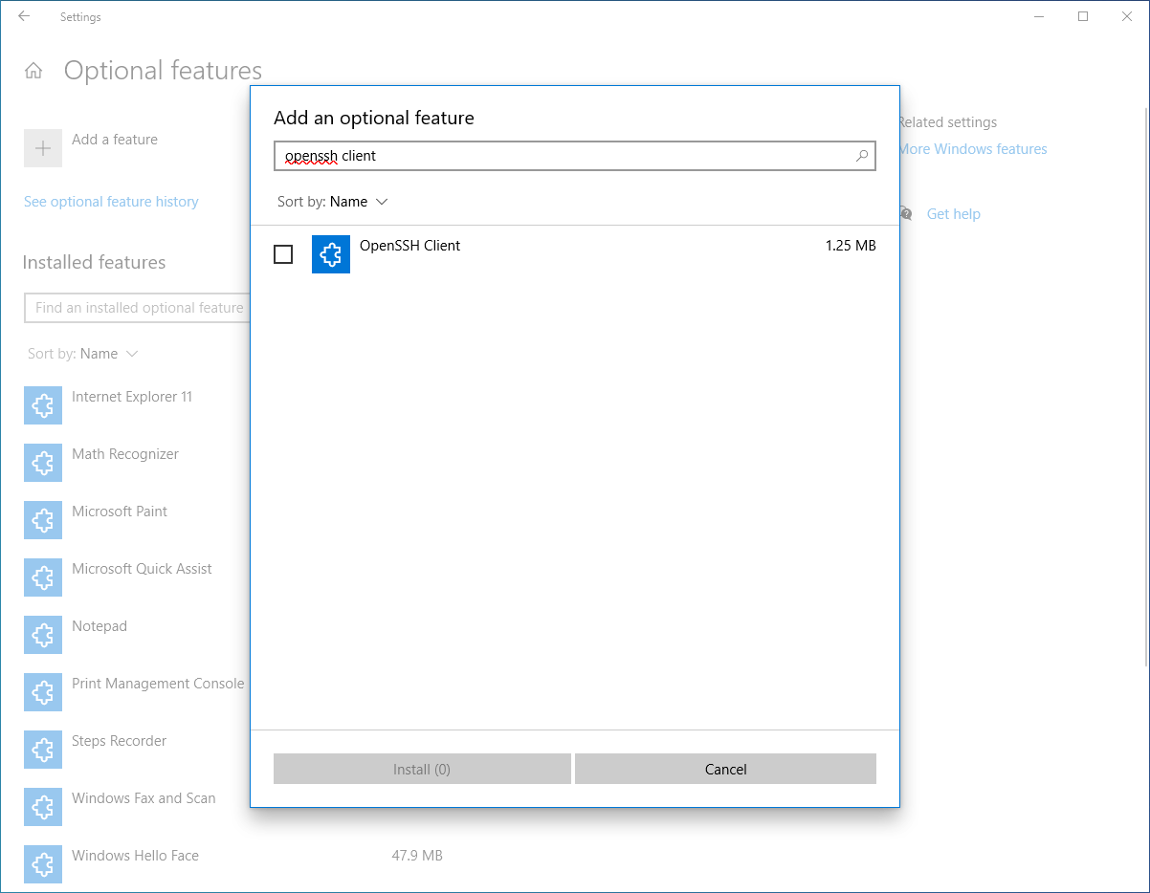The width and height of the screenshot is (1150, 893).
Task: Open More Windows features link
Action: pyautogui.click(x=973, y=149)
